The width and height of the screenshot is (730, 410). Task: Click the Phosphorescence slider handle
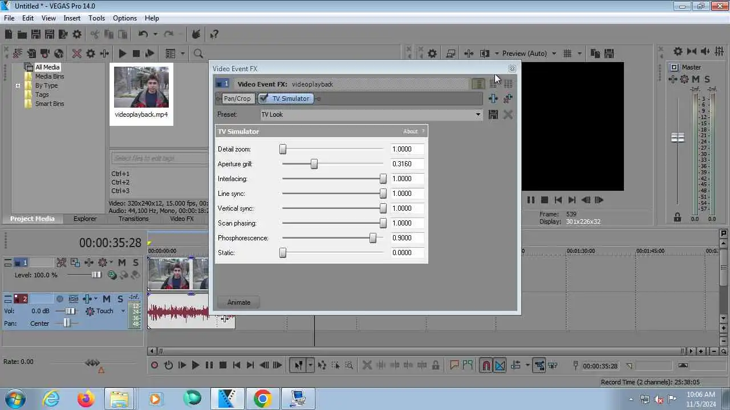[373, 238]
